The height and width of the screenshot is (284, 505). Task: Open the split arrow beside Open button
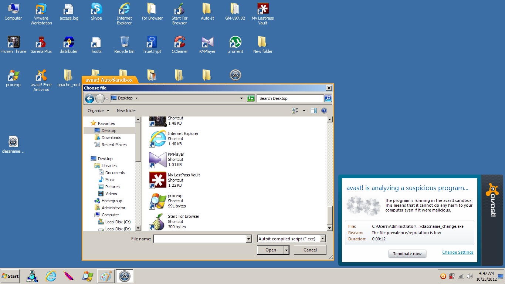[286, 250]
